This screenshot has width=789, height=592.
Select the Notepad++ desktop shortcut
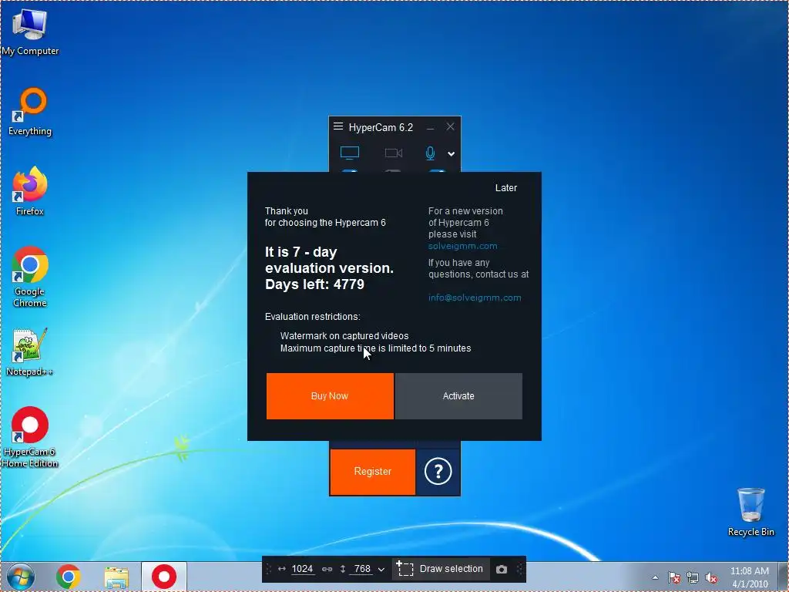coord(30,351)
